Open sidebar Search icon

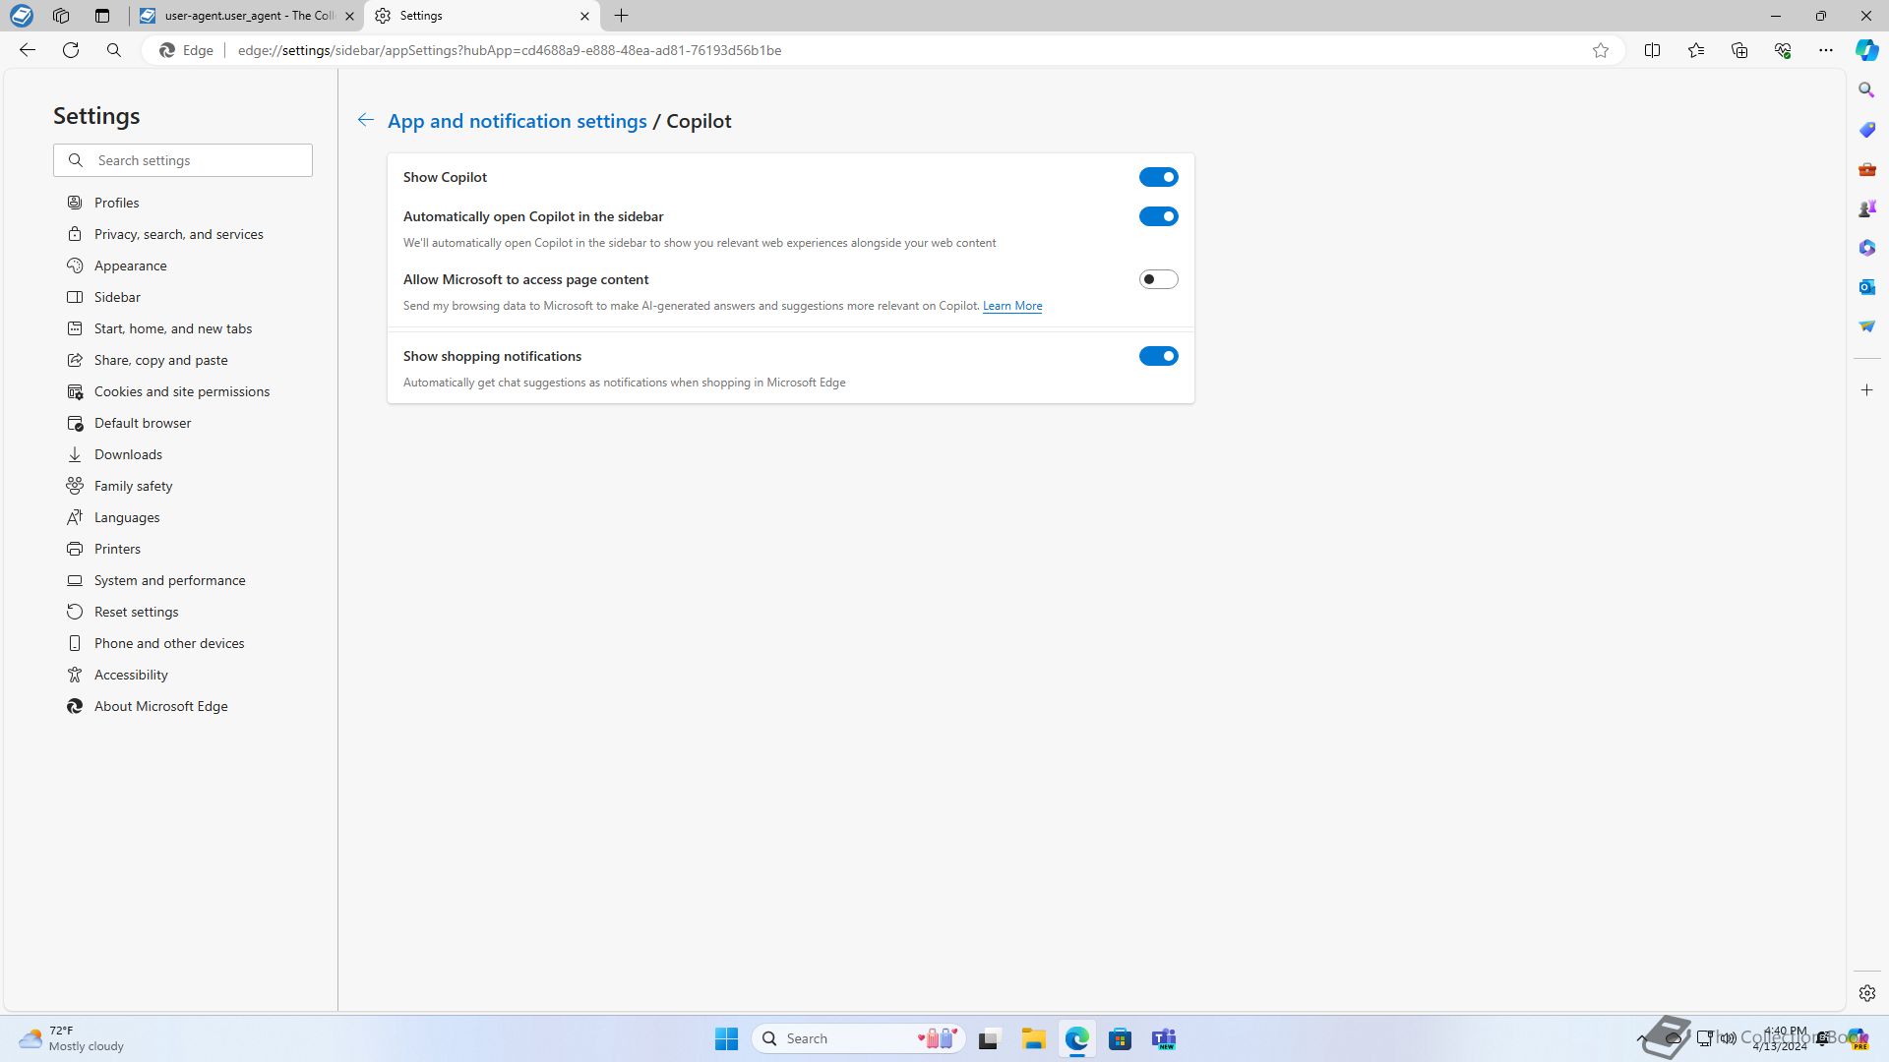coord(1866,90)
